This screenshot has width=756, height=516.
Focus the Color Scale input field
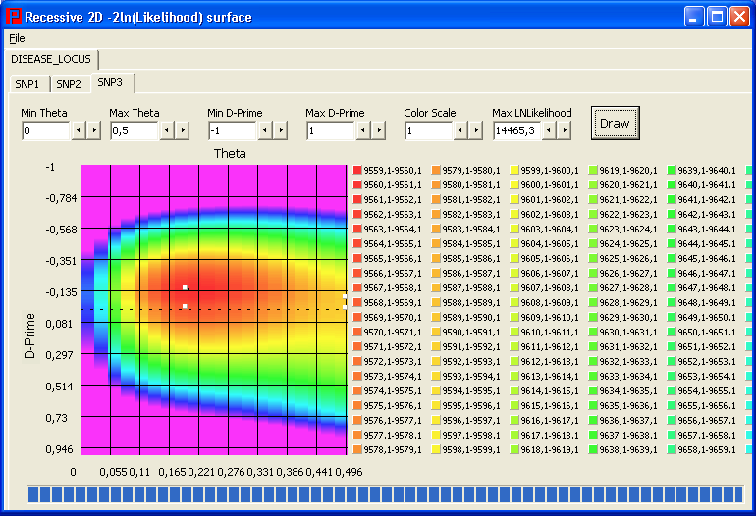click(429, 130)
